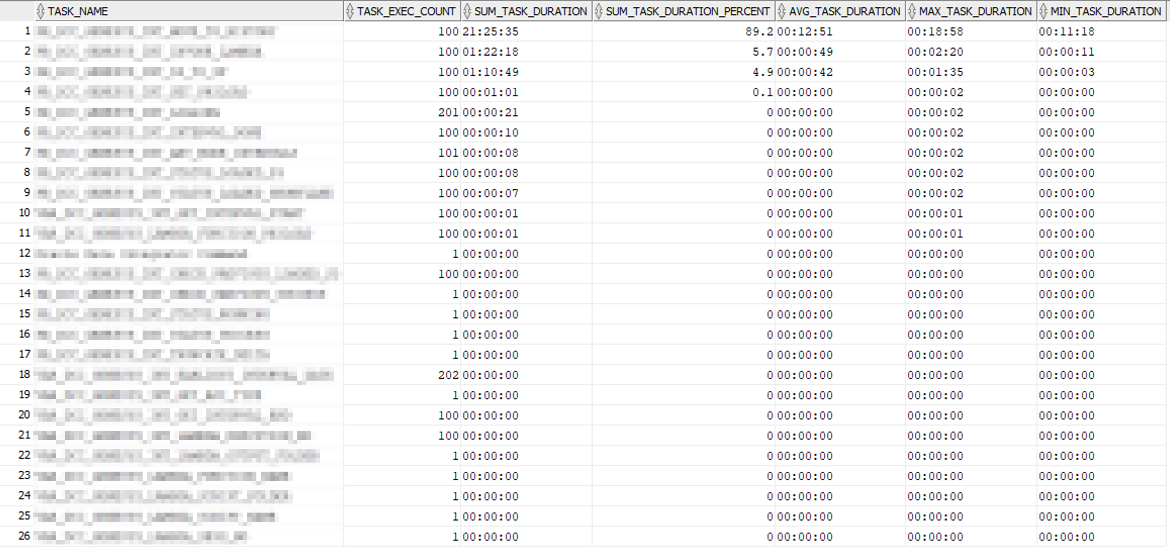This screenshot has width=1170, height=549.
Task: Click the 21:25:35 sum duration cell
Action: 490,32
